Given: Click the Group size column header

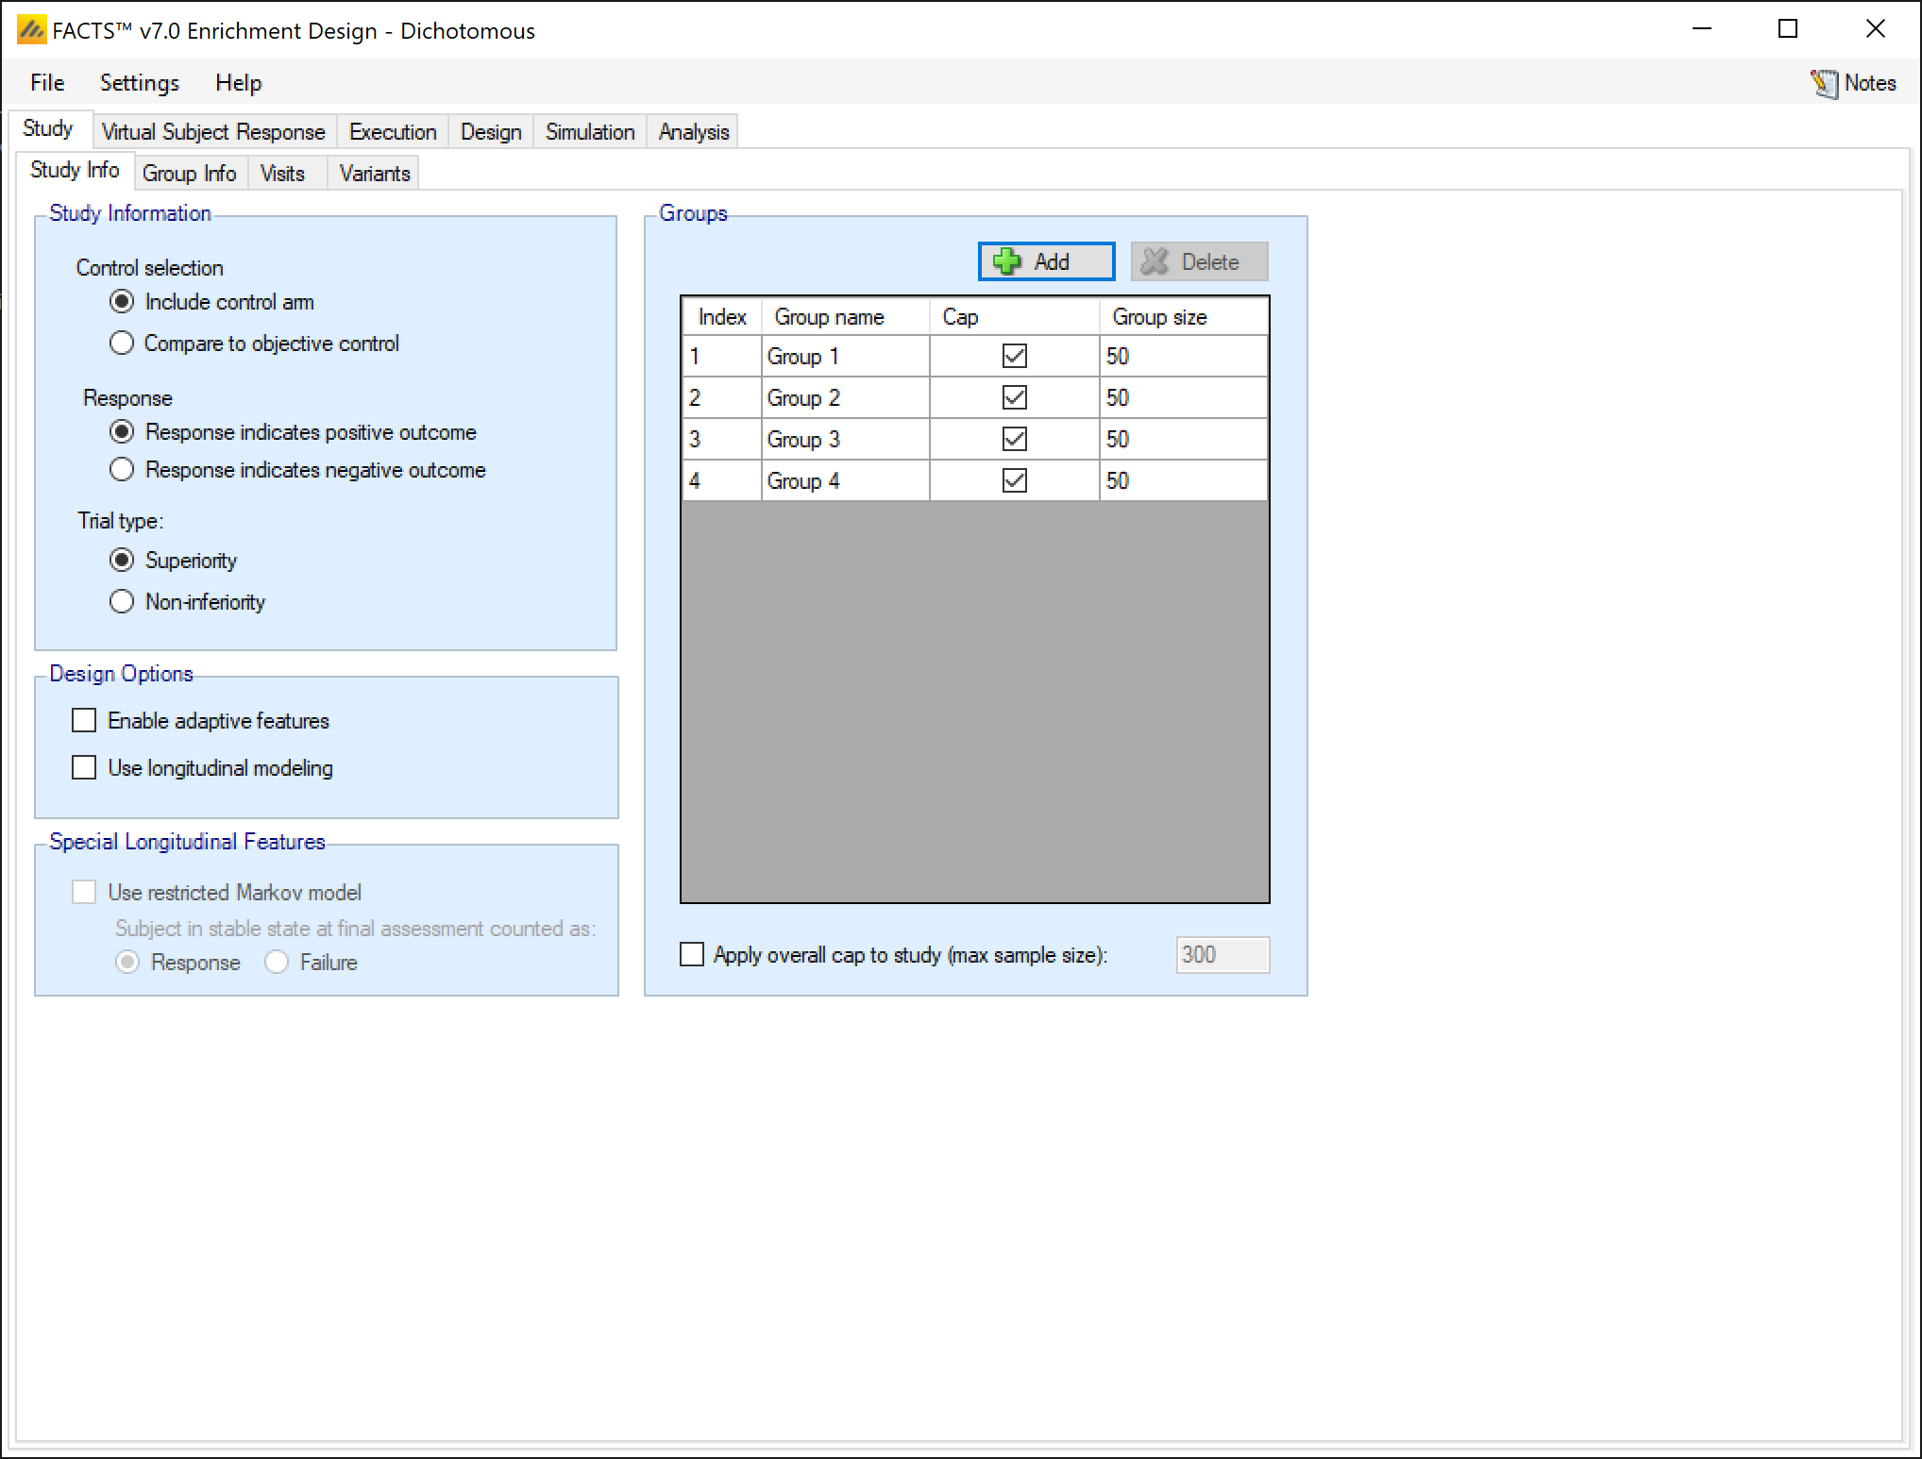Looking at the screenshot, I should point(1159,317).
